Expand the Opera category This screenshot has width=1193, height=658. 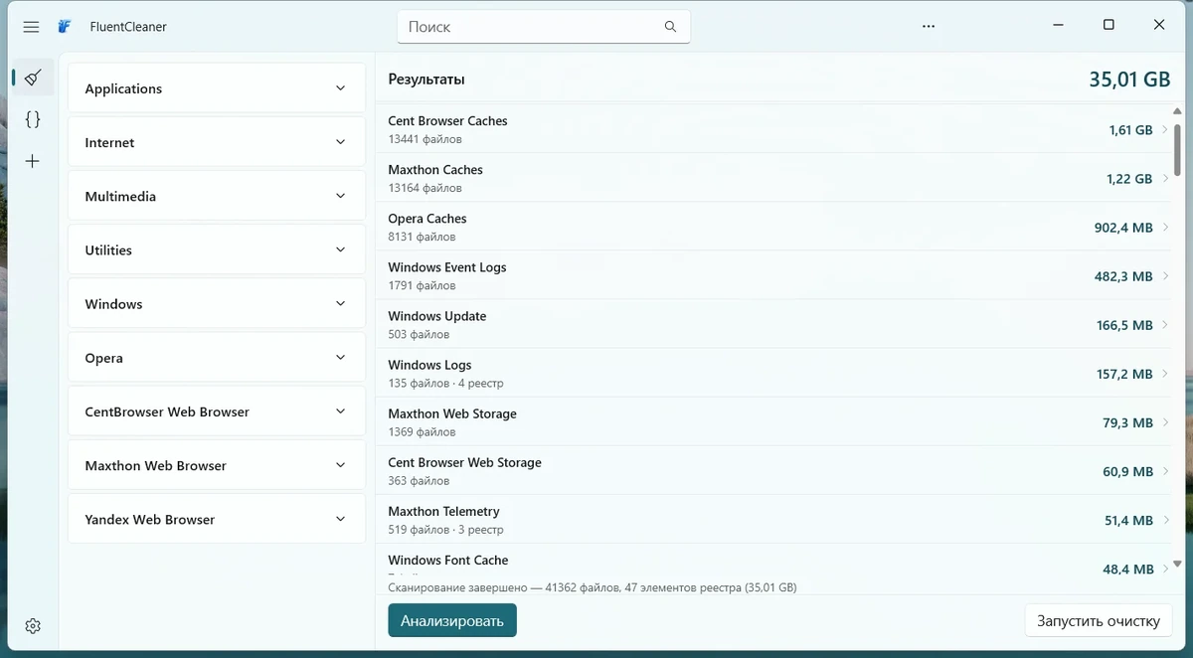coord(217,357)
